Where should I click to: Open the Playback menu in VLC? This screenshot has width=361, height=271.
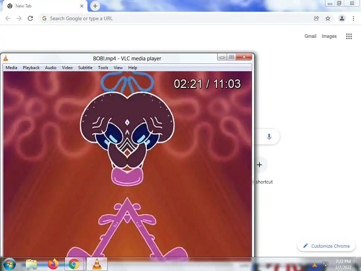coord(31,68)
